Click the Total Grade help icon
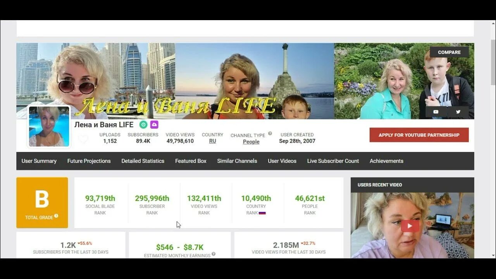Viewport: 496px width, 279px height. click(56, 216)
